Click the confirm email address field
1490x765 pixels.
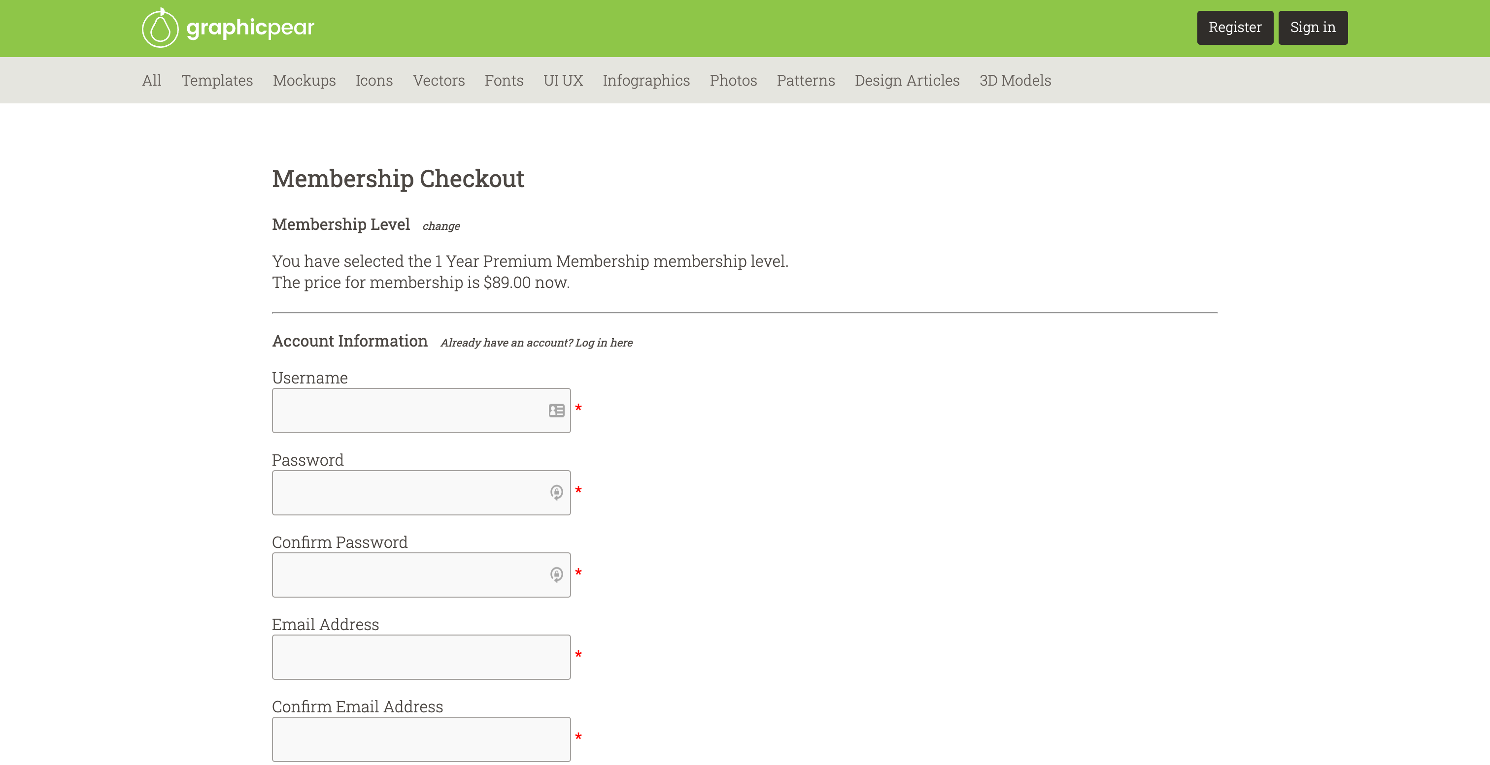[422, 739]
